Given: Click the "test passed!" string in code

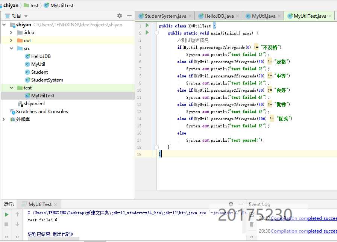Looking at the screenshot, I should [244, 140].
